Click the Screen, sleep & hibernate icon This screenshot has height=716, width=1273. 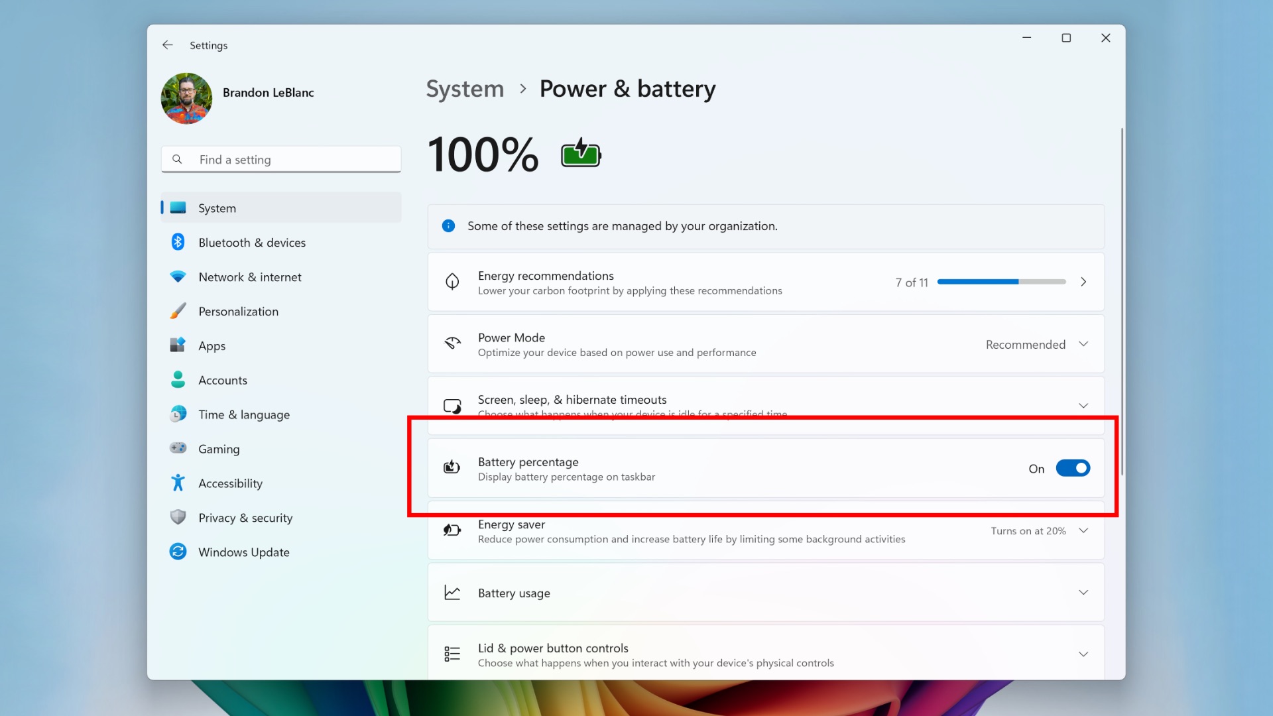pyautogui.click(x=452, y=406)
